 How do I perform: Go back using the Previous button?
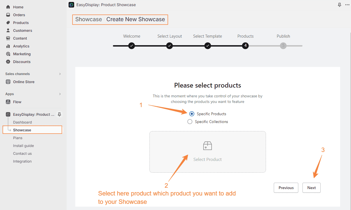click(x=286, y=188)
